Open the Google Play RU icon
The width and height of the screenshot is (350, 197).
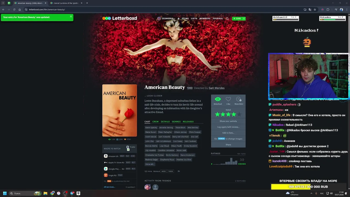coord(106,169)
